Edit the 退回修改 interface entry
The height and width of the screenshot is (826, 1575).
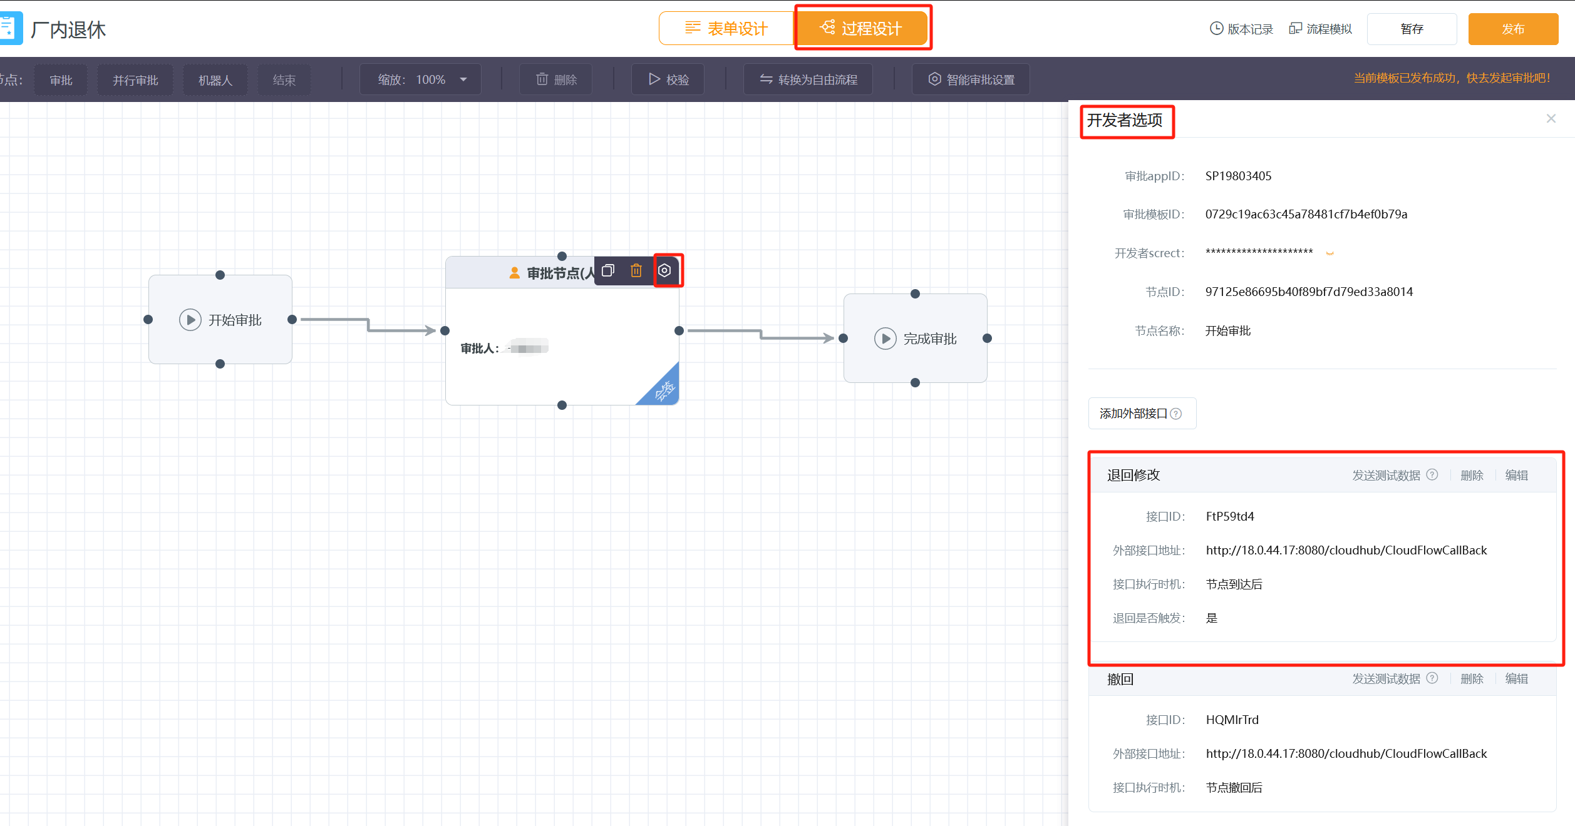click(x=1516, y=475)
